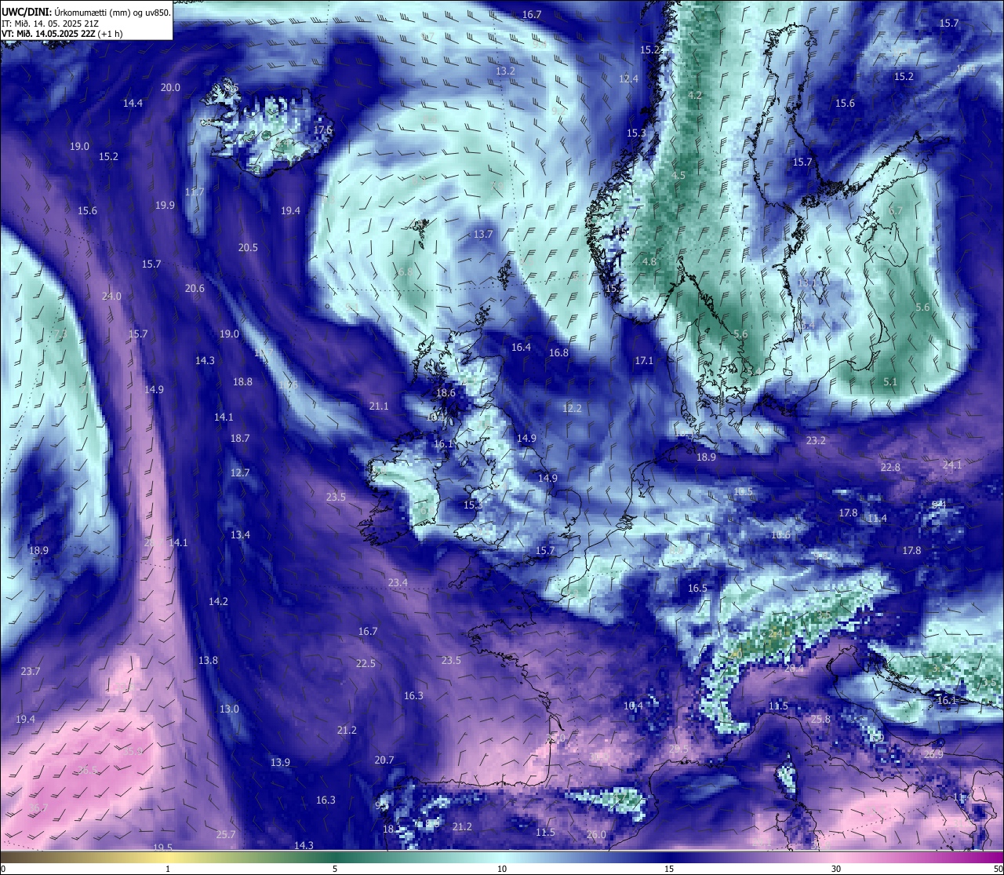Click the 13.4 value label
The height and width of the screenshot is (875, 1004).
pyautogui.click(x=240, y=535)
